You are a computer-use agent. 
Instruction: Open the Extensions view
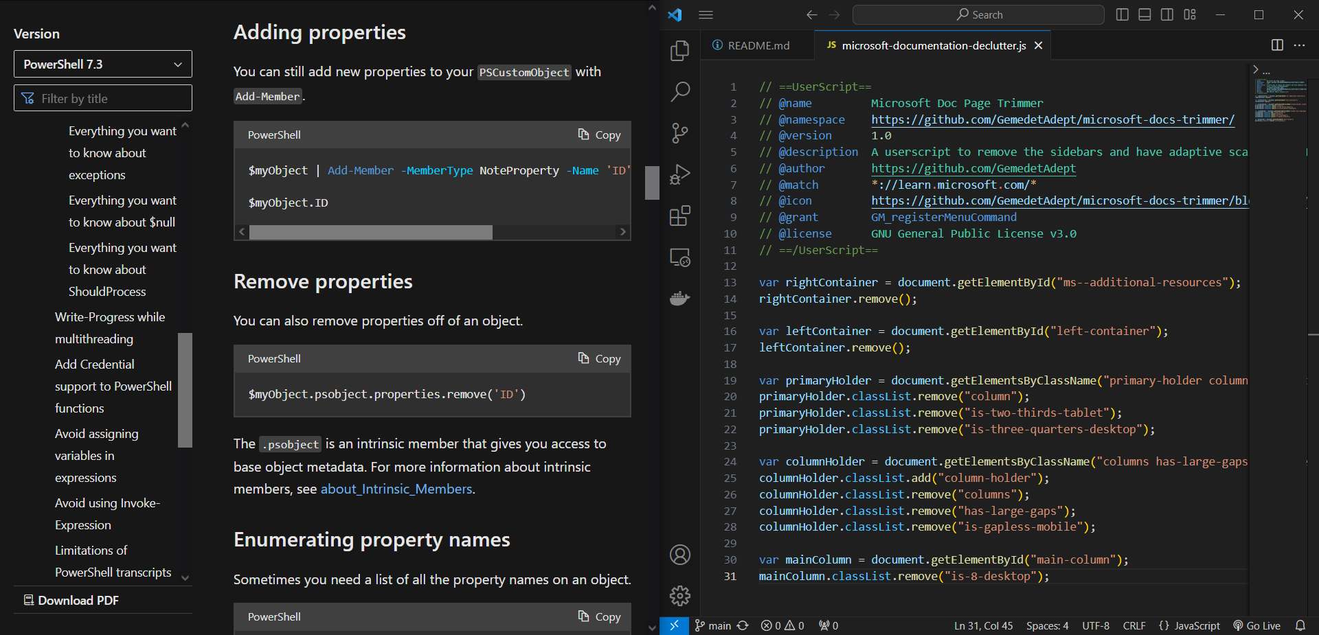679,216
